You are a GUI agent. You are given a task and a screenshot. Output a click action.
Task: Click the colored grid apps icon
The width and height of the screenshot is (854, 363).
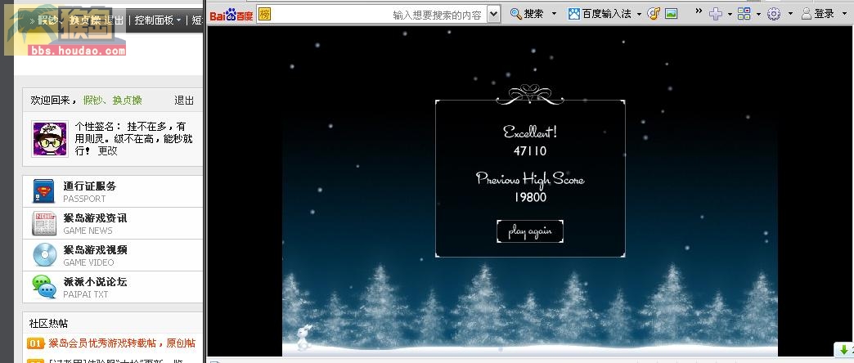(x=744, y=14)
